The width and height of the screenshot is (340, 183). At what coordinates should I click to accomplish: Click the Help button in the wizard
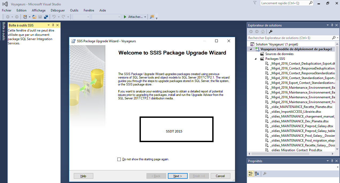point(83,176)
